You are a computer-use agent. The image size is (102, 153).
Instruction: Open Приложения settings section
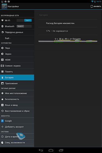(x=17, y=83)
